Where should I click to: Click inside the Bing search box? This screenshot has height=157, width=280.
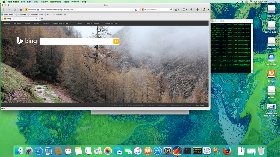(77, 41)
